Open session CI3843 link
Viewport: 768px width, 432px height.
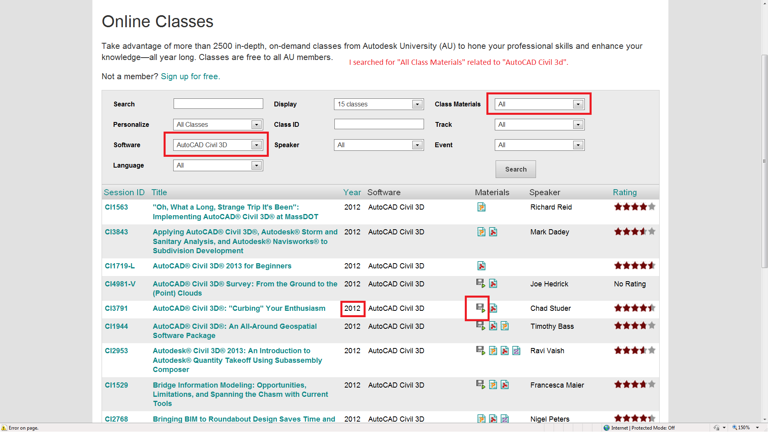(x=116, y=232)
